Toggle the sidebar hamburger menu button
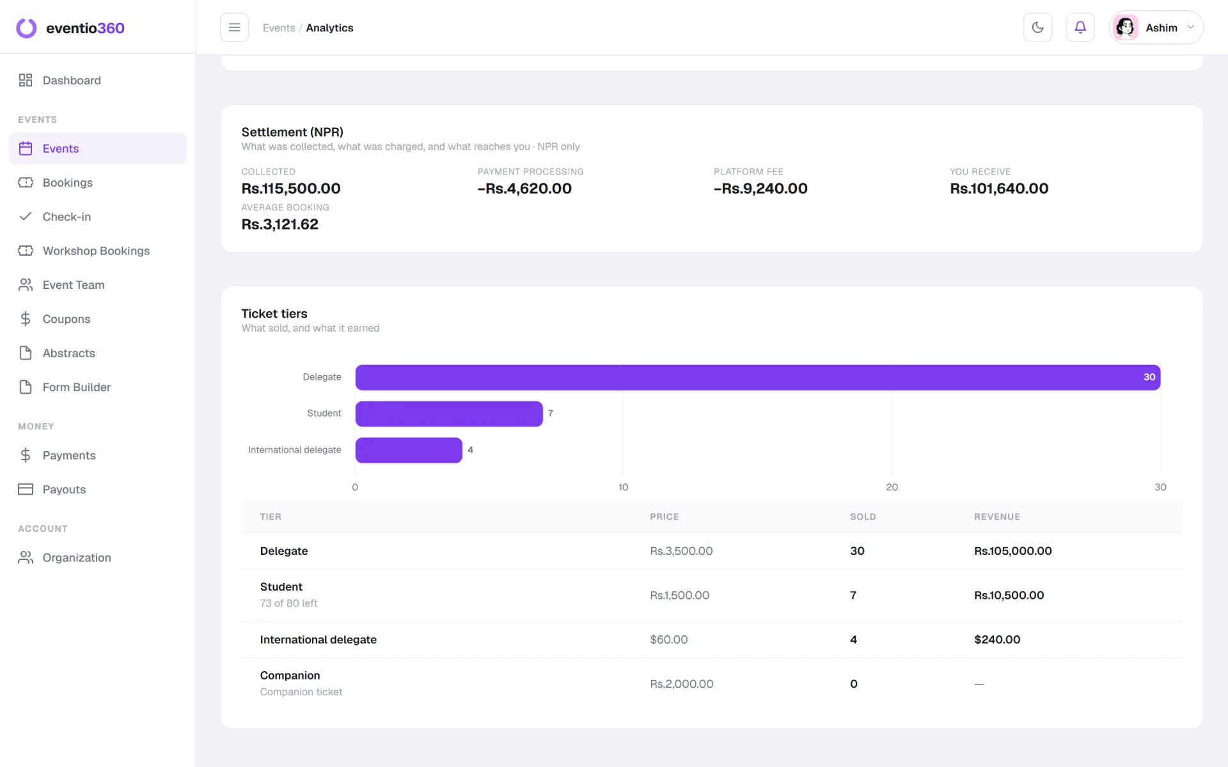Screen dimensions: 1228x767 tap(234, 27)
